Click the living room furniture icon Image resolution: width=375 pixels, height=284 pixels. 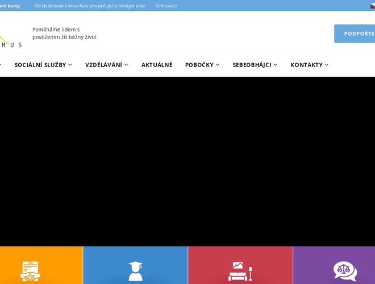tap(240, 271)
